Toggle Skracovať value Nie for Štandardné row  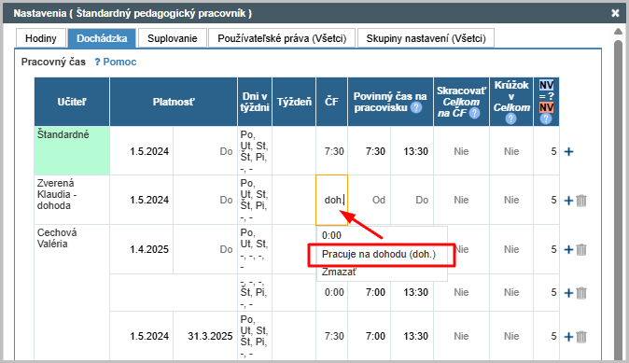(x=461, y=151)
